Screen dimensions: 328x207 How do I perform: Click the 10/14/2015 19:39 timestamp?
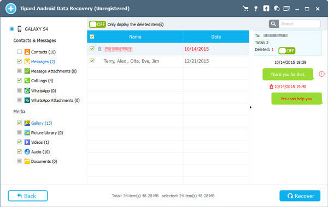[x=290, y=62]
